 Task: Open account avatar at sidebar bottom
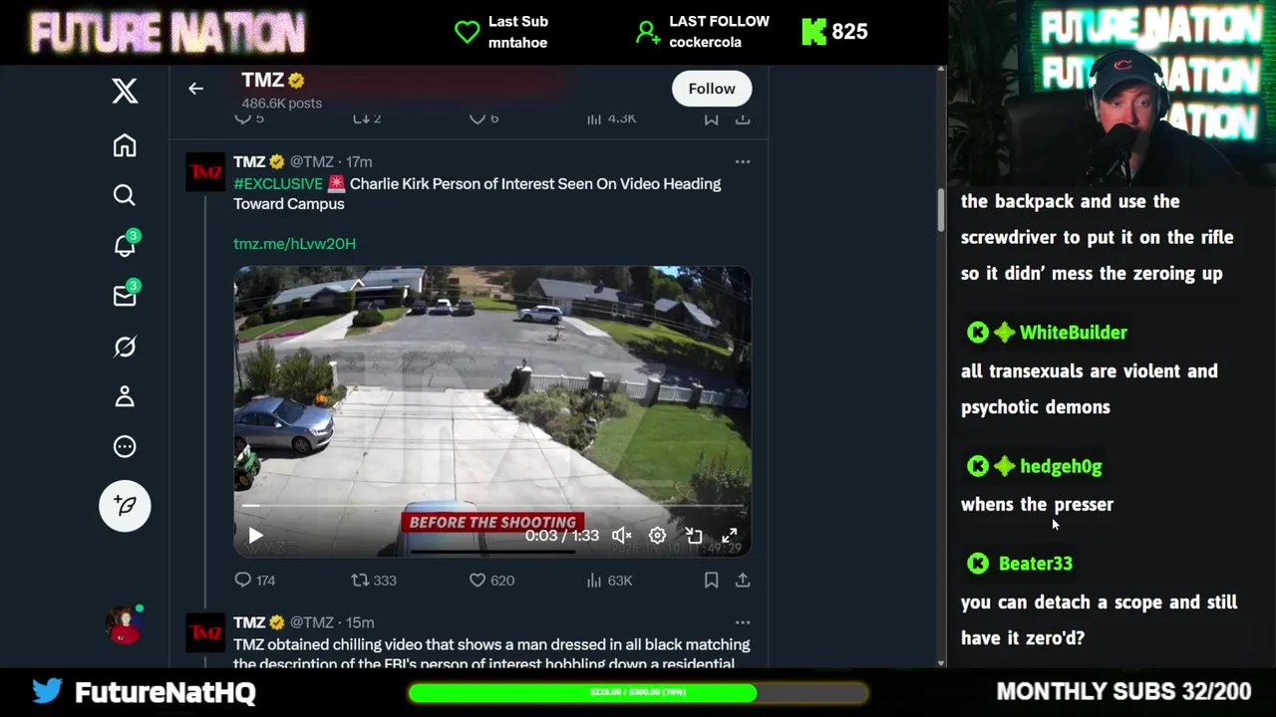click(125, 624)
